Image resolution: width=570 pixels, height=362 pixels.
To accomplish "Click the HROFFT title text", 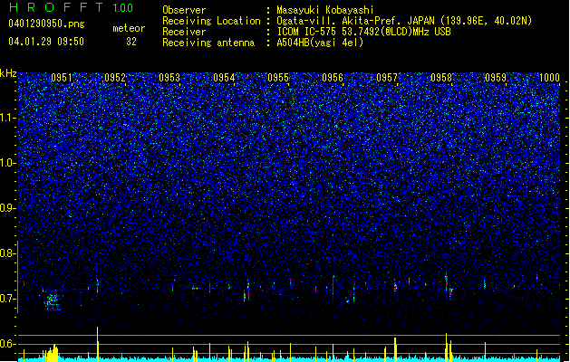I will tap(56, 7).
